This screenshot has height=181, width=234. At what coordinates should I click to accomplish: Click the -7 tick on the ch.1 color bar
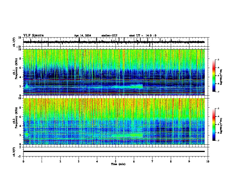(x=218, y=92)
